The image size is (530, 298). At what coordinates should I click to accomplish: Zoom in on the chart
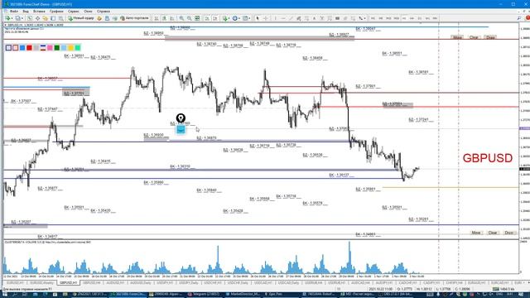181,18
